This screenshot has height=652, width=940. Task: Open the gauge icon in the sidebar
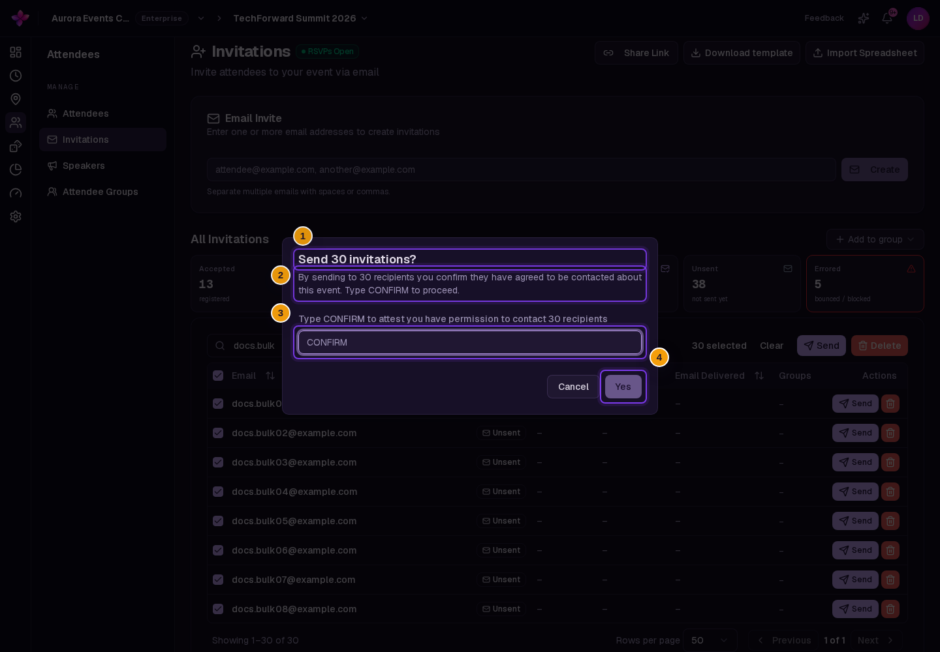(x=16, y=193)
